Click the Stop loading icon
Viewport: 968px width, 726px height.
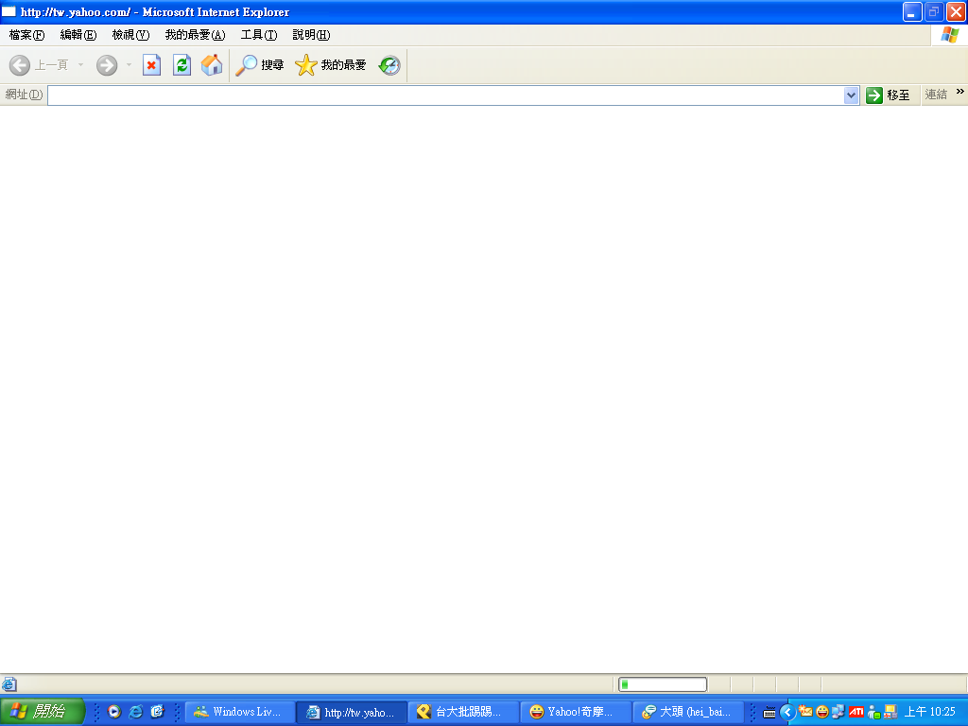[151, 65]
